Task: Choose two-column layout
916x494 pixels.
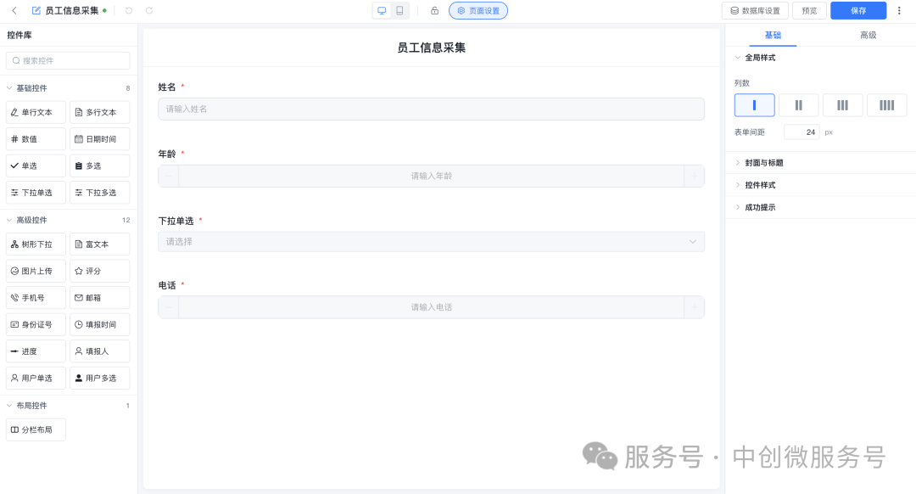Action: coord(799,105)
